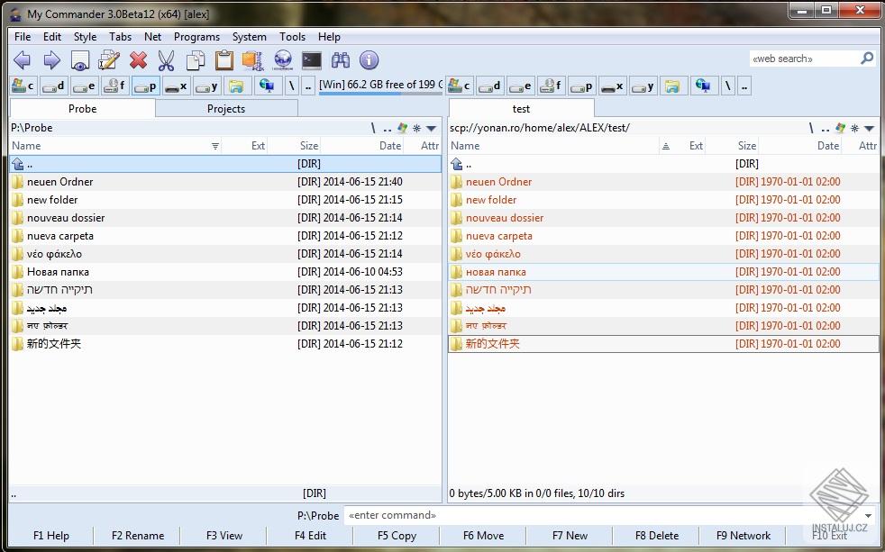Switch right panel to drive p
Screen dimensions: 885x552
(581, 86)
